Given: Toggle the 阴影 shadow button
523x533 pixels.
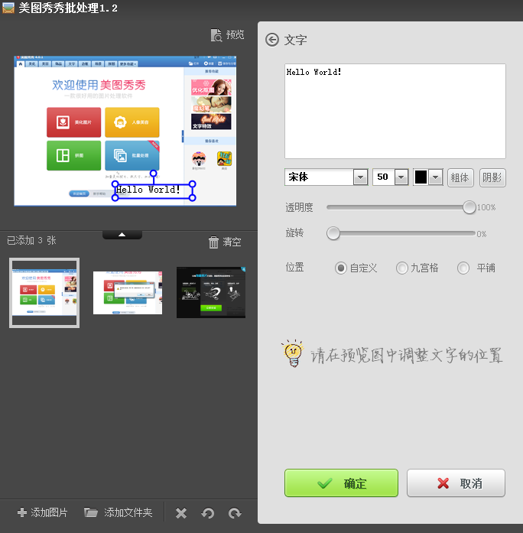Looking at the screenshot, I should click(492, 177).
